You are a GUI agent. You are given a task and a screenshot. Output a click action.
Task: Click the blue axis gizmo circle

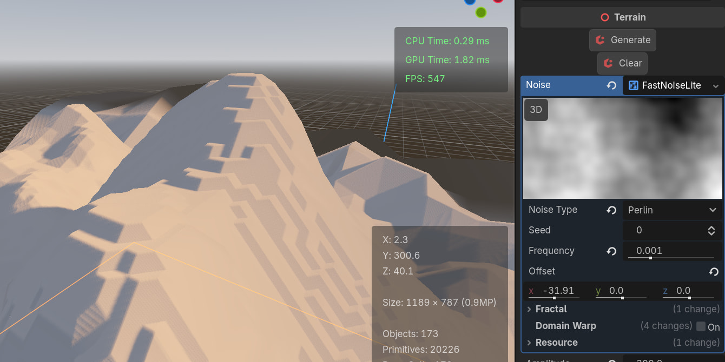(x=470, y=2)
